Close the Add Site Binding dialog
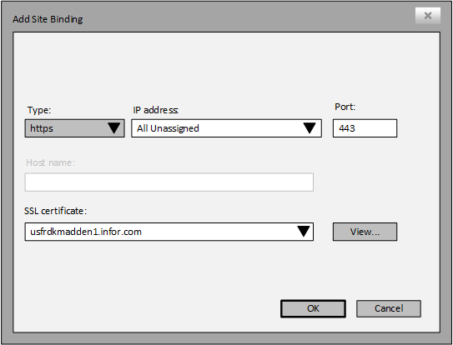This screenshot has height=345, width=453. click(x=428, y=16)
